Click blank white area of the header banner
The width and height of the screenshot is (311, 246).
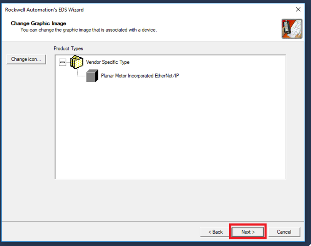(219, 27)
